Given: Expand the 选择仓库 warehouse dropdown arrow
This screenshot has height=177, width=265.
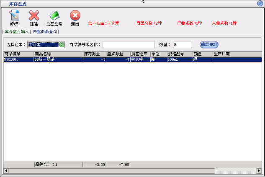Looking at the screenshot, I should (62, 44).
